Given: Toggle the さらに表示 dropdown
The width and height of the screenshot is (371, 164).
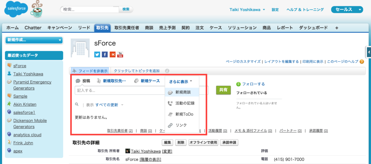Looking at the screenshot, I should 181,82.
